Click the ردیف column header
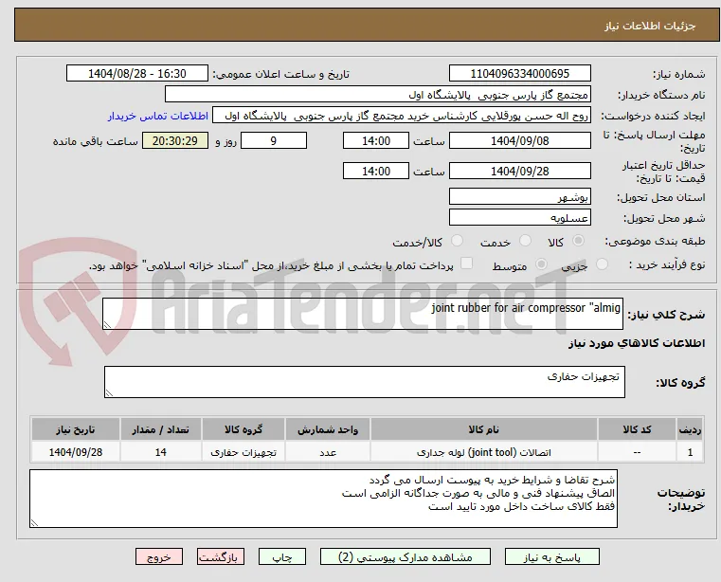 (690, 429)
